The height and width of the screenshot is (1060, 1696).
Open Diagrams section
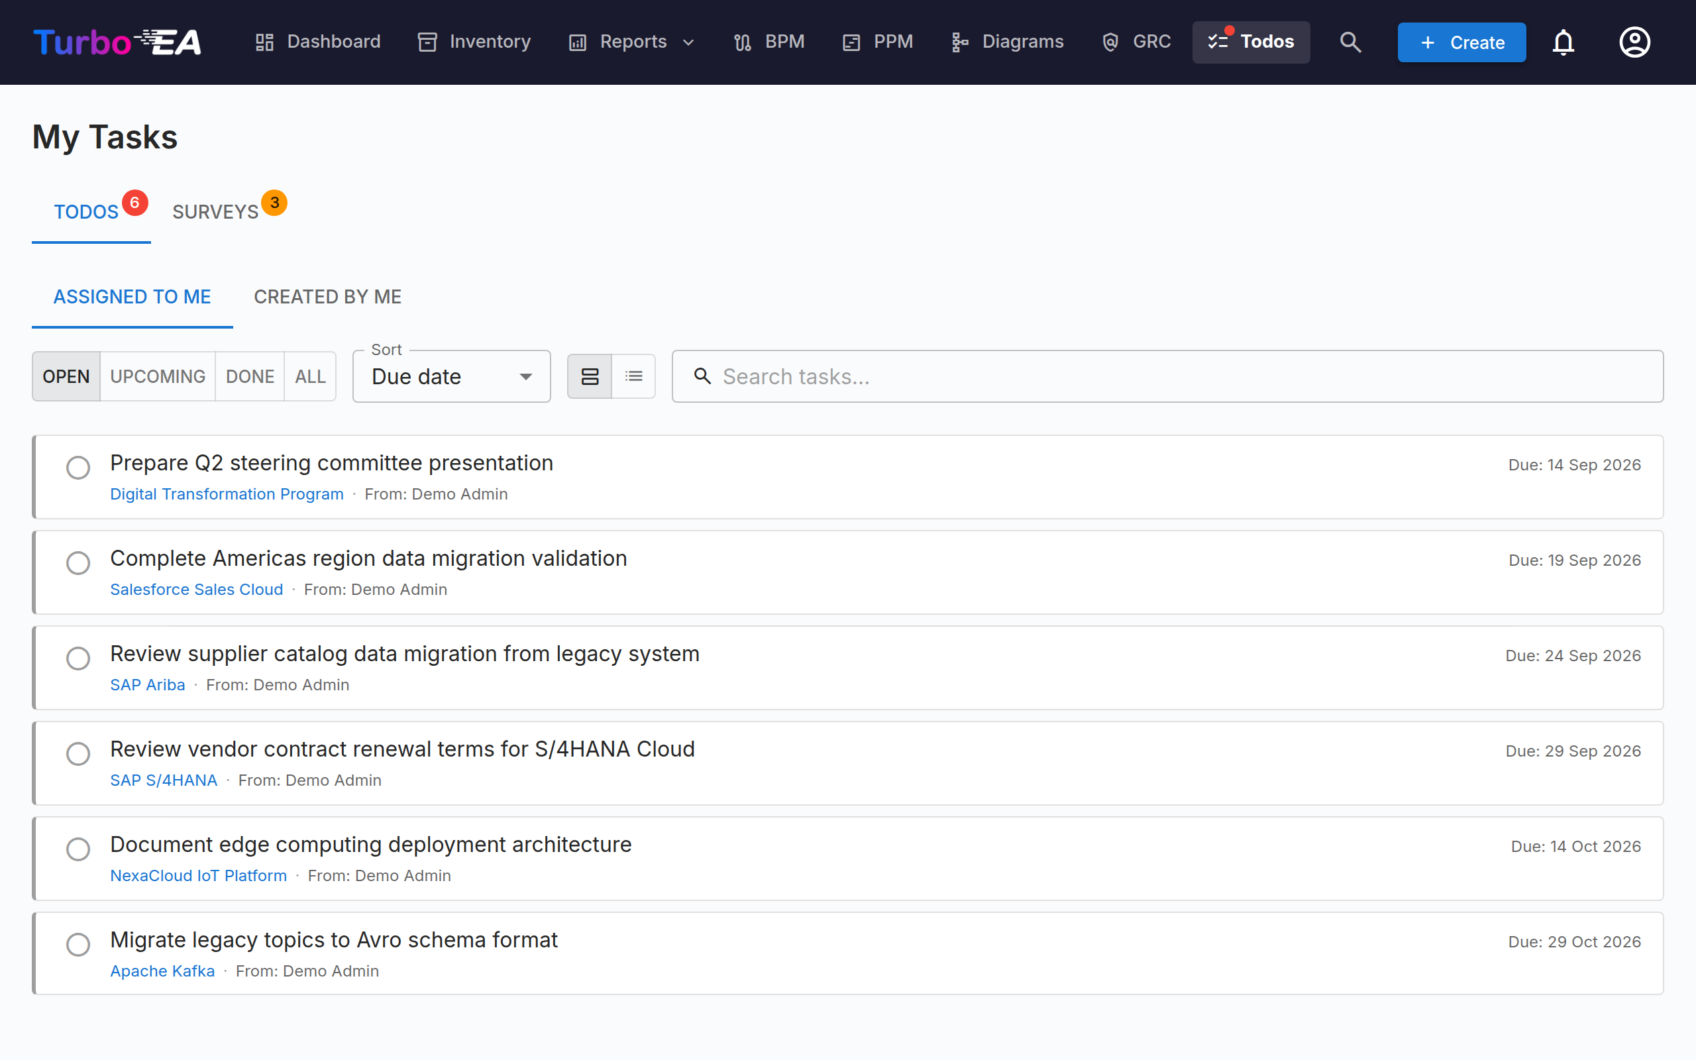1007,42
